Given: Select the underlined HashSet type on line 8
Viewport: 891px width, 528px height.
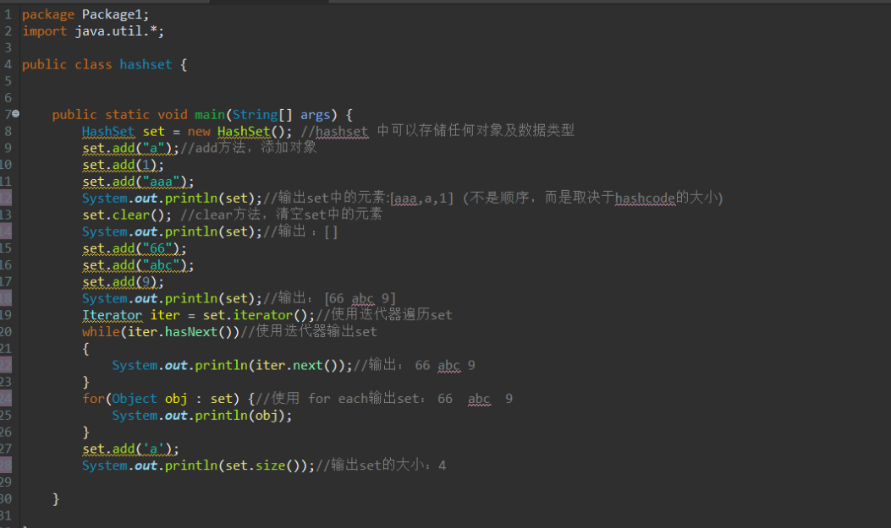Looking at the screenshot, I should [107, 131].
